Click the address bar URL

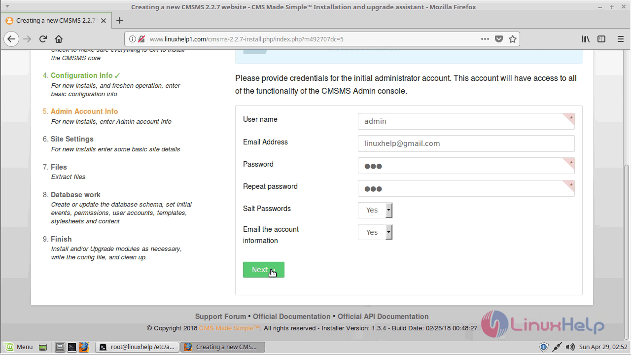click(x=313, y=39)
